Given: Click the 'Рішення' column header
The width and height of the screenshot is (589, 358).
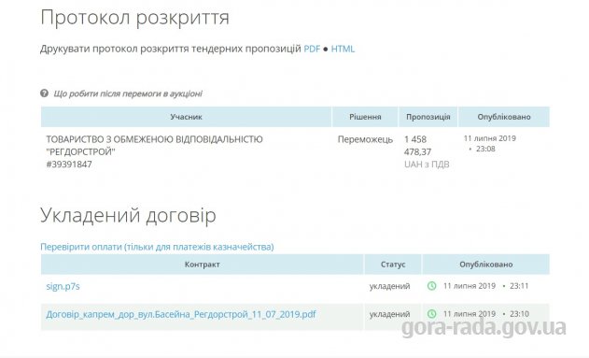Looking at the screenshot, I should click(365, 117).
